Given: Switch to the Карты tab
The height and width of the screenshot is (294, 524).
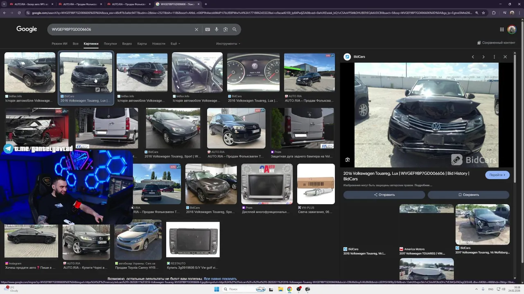Looking at the screenshot, I should point(142,44).
